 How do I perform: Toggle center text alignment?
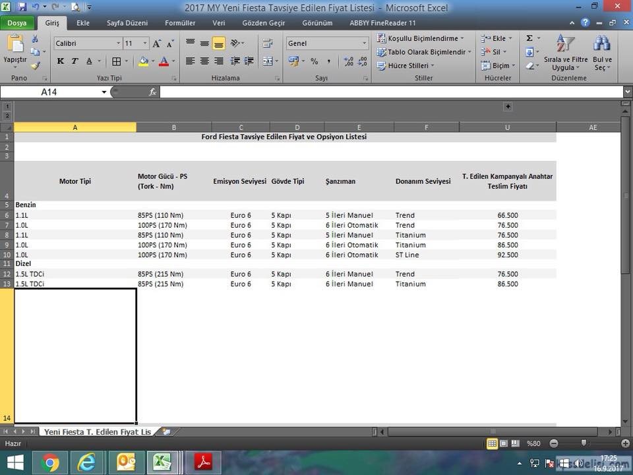204,61
